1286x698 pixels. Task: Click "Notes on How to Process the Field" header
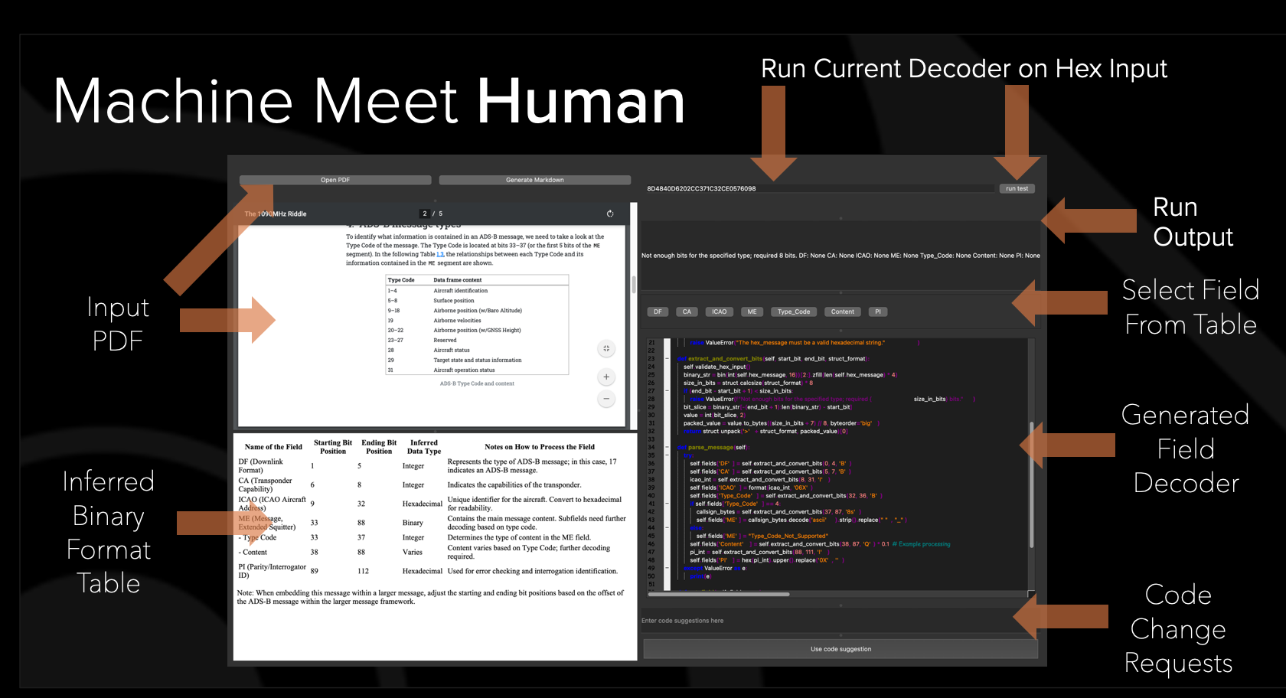point(540,447)
